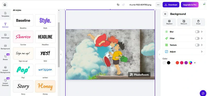Add a custom color with plus icon

pyautogui.click(x=195, y=63)
